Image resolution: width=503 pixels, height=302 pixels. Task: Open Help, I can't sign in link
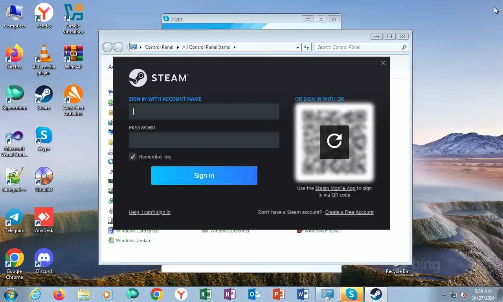pyautogui.click(x=150, y=212)
